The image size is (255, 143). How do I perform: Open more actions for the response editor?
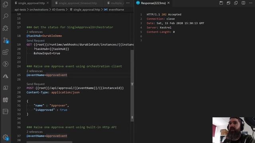(x=251, y=3)
